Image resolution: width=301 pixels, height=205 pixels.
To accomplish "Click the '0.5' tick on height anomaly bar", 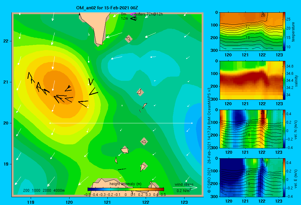I will point(163,195).
